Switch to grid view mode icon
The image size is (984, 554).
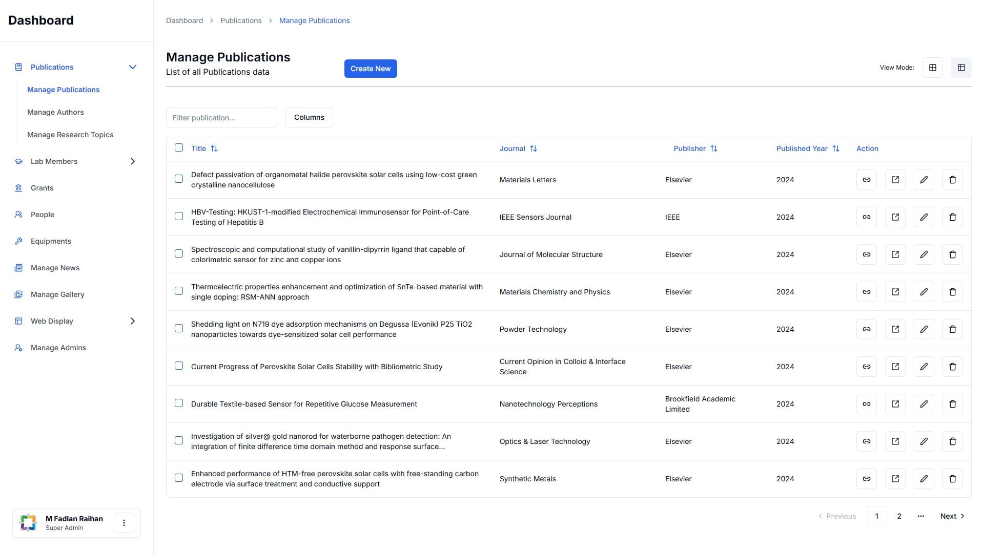[932, 68]
